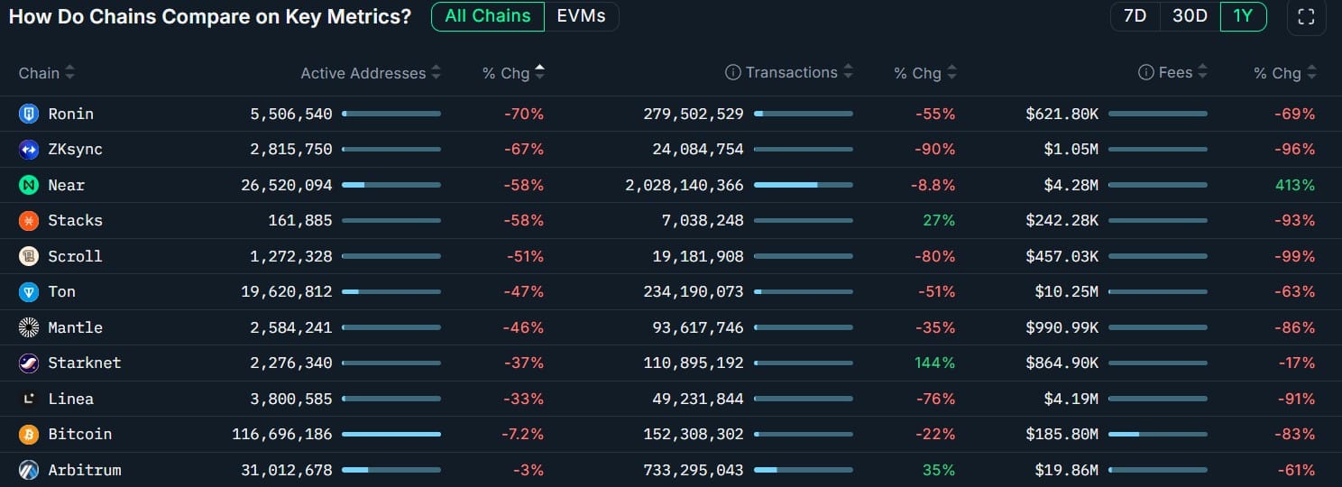Click the Transactions info icon
The height and width of the screenshot is (487, 1342).
pyautogui.click(x=733, y=73)
